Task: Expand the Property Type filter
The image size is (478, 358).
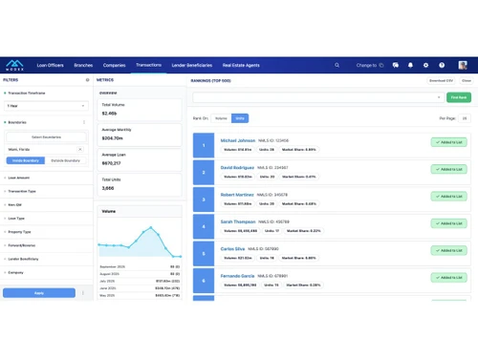Action: (x=19, y=232)
